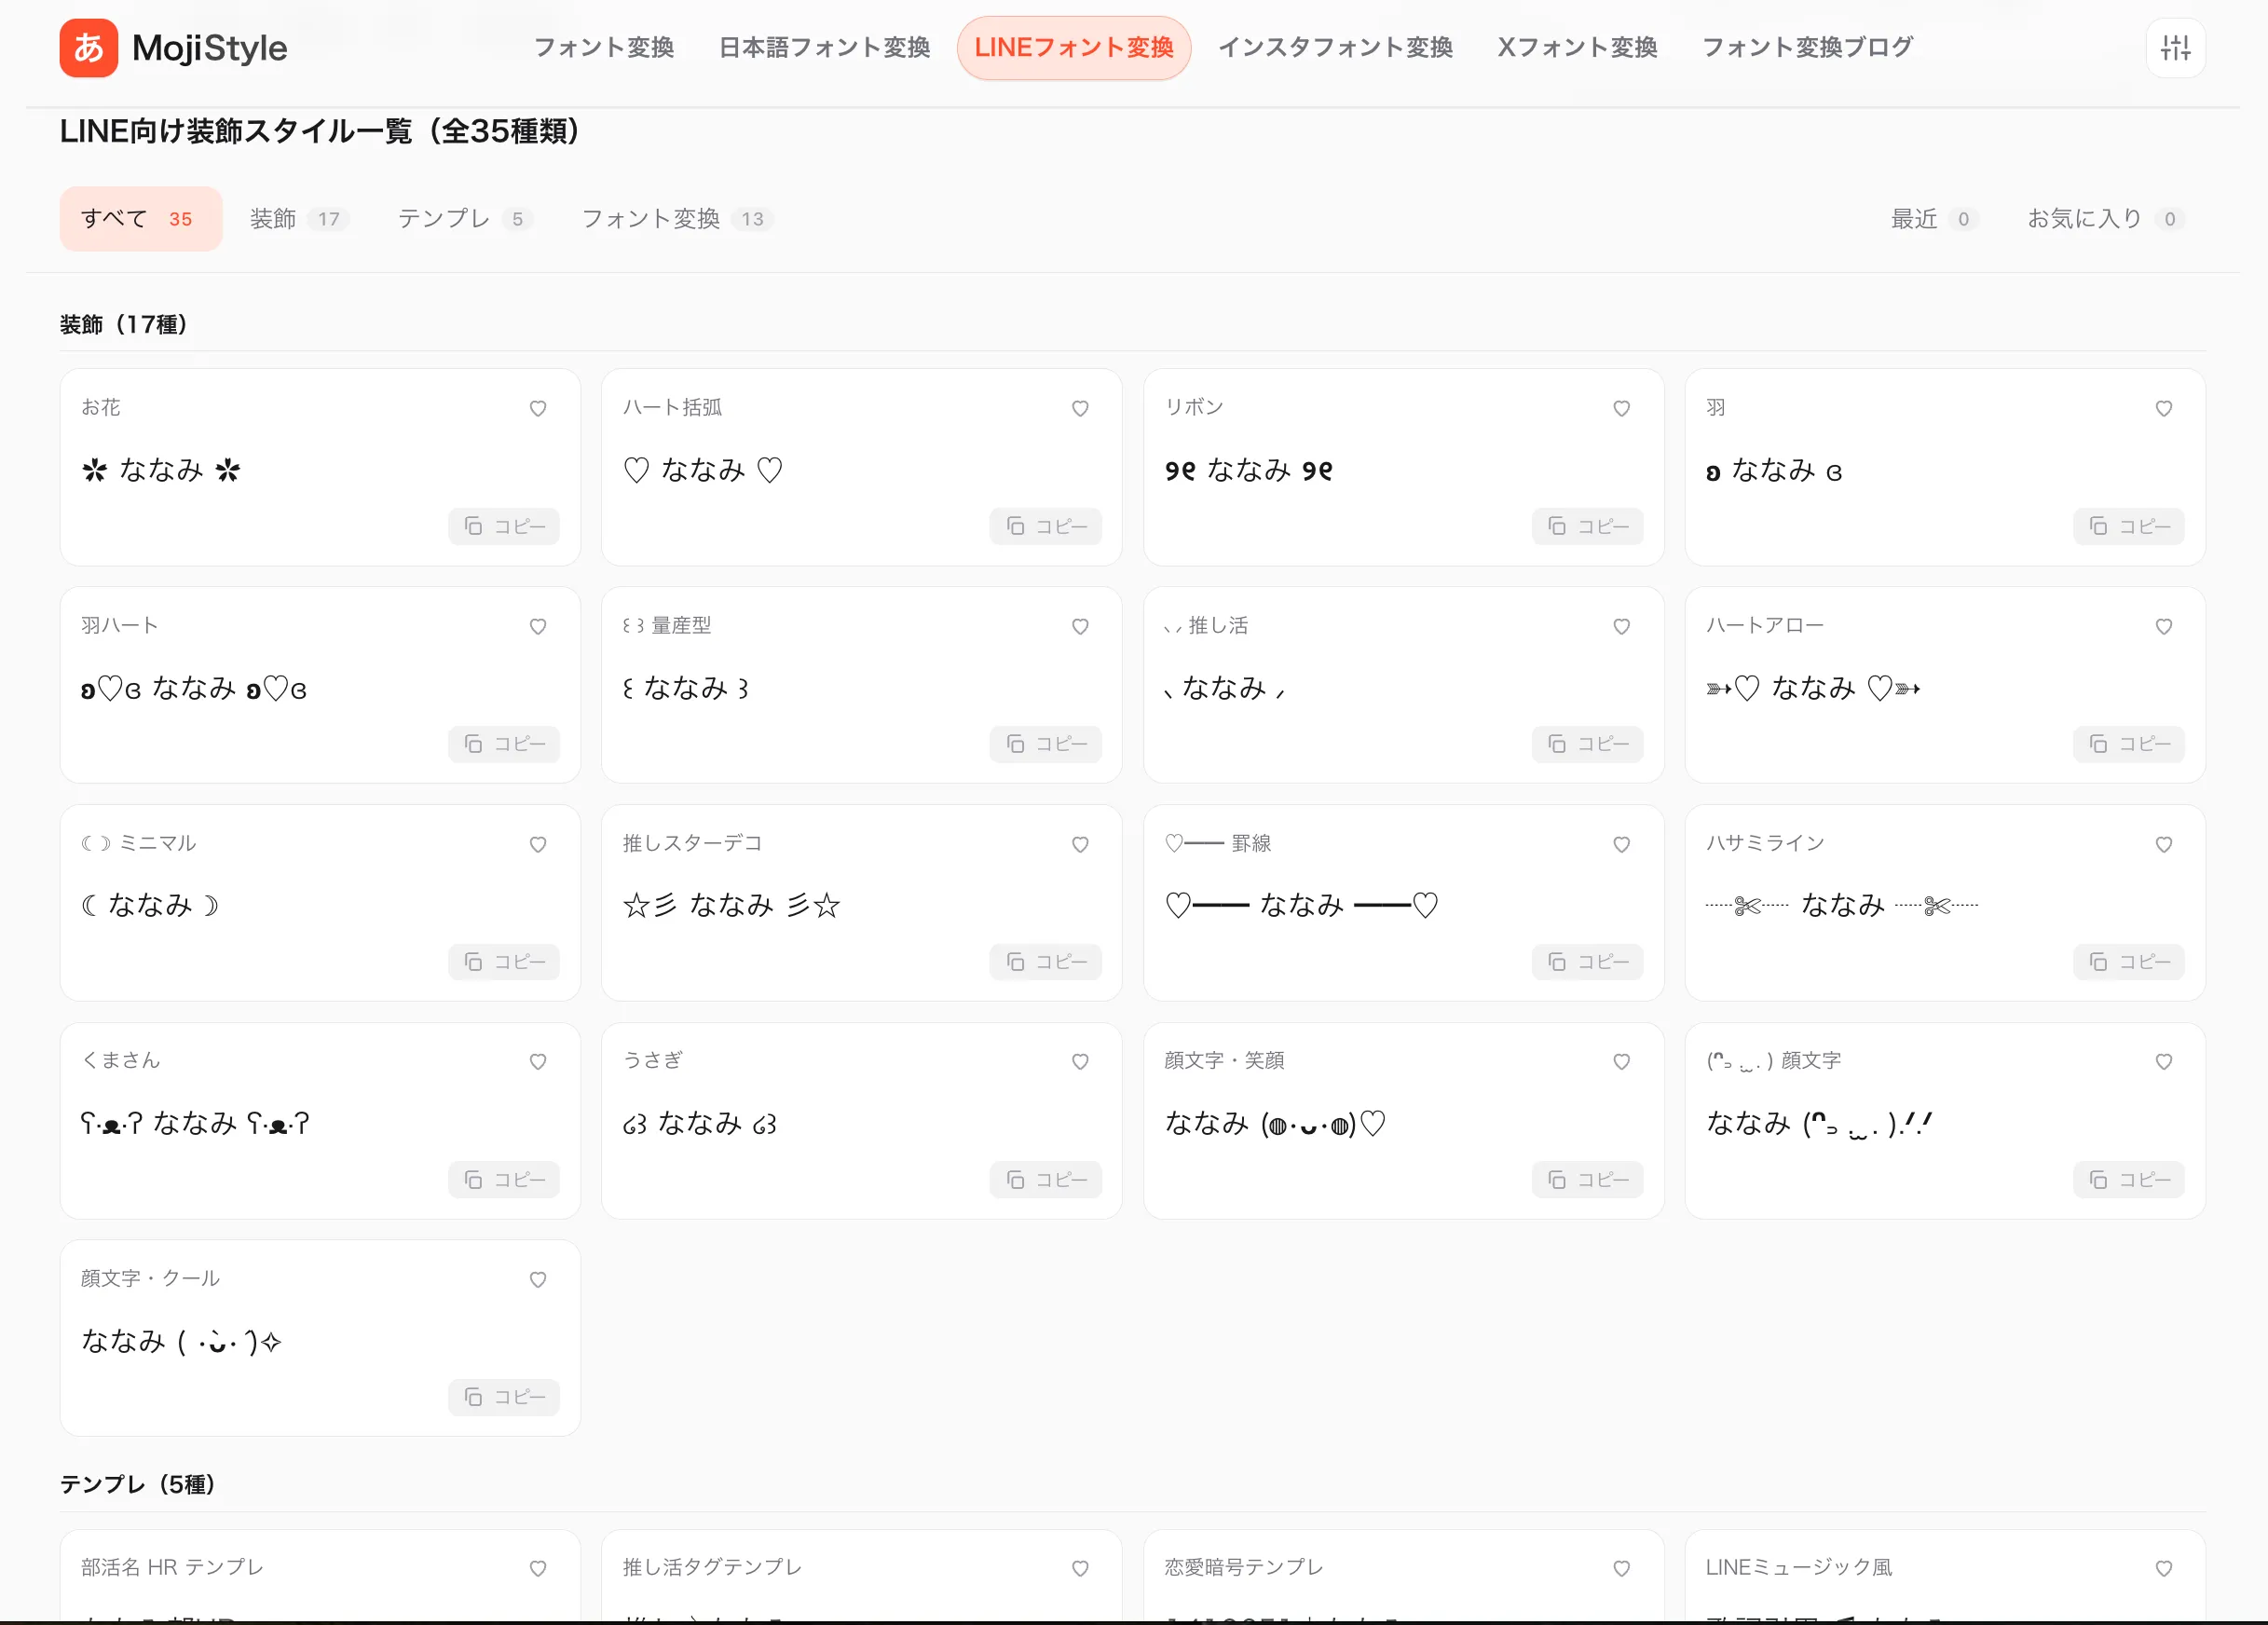Toggle favorite heart on 推し活 card

coord(1622,626)
